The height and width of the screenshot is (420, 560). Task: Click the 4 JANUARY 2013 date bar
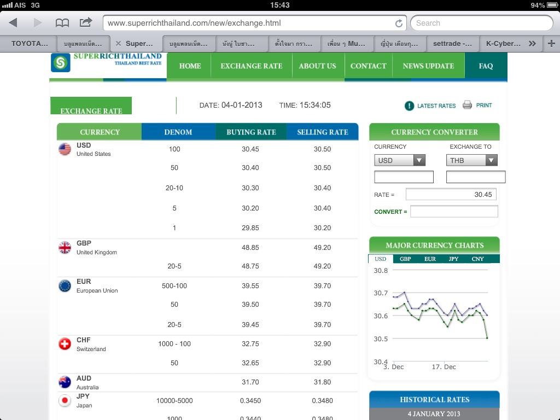[434, 414]
